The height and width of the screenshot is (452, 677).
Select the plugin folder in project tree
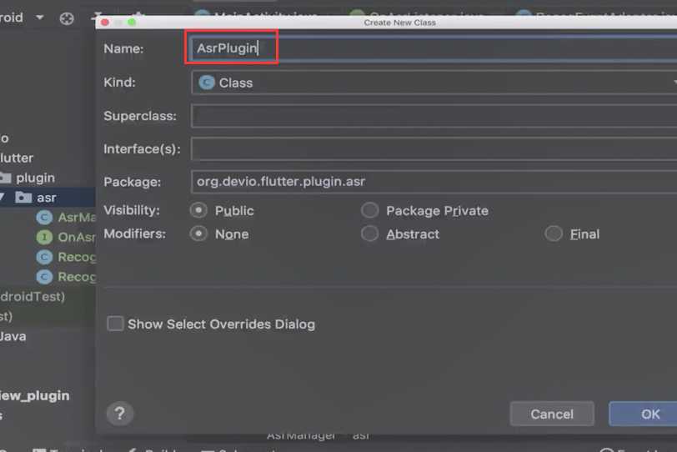point(35,178)
